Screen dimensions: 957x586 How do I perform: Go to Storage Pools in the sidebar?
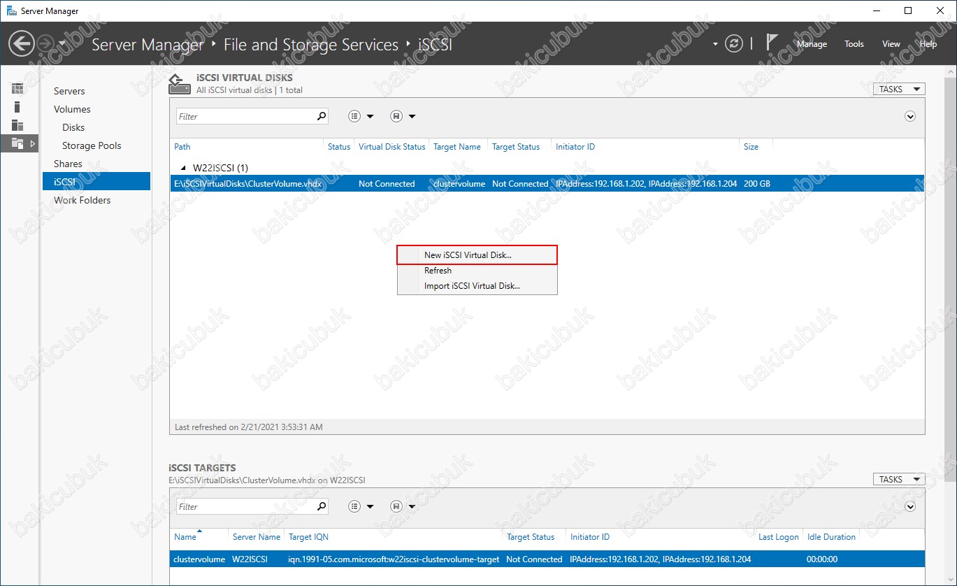pyautogui.click(x=92, y=145)
